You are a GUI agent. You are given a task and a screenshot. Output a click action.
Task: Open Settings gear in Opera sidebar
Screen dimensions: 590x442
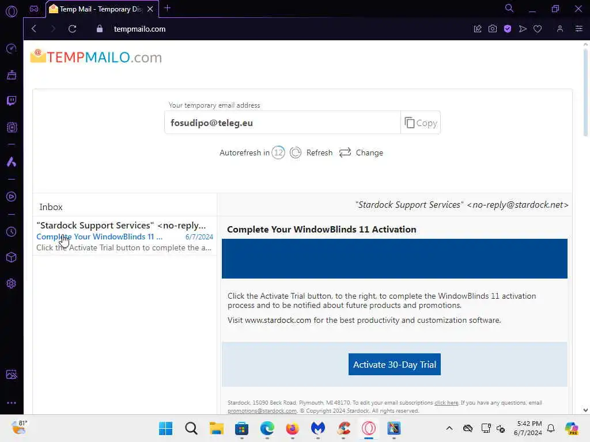(12, 283)
